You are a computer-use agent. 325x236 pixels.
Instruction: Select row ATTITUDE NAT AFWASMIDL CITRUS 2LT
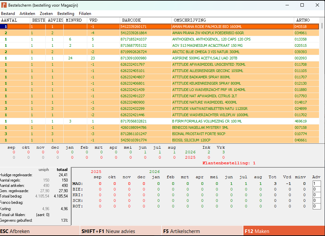tap(160, 96)
